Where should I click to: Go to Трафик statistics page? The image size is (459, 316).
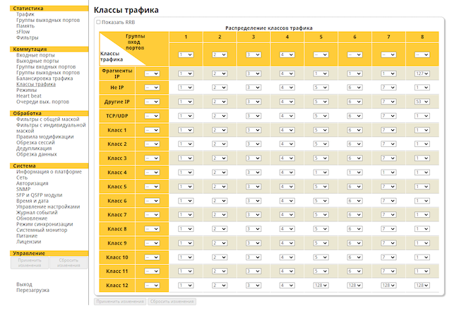tap(25, 14)
